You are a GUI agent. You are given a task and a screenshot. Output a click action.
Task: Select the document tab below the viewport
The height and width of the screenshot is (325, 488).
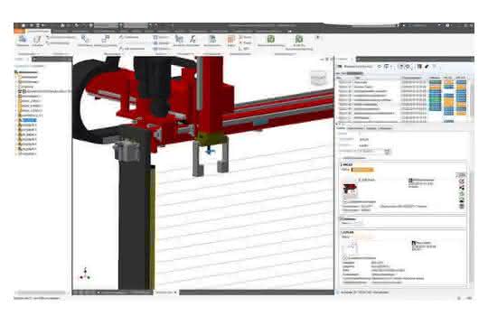coord(166,292)
